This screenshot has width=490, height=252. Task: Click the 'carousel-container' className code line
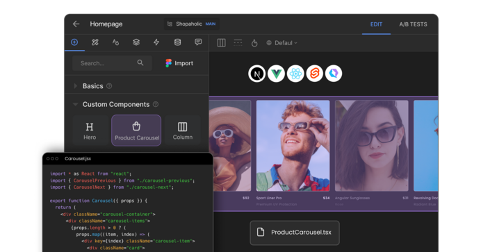(108, 215)
